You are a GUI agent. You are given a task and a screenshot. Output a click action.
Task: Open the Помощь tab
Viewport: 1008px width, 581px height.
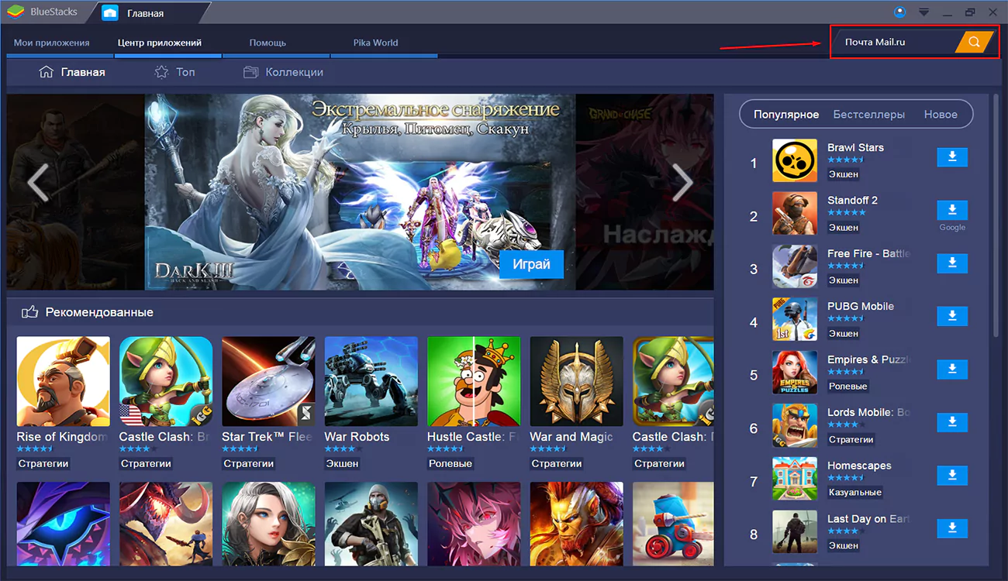click(268, 43)
